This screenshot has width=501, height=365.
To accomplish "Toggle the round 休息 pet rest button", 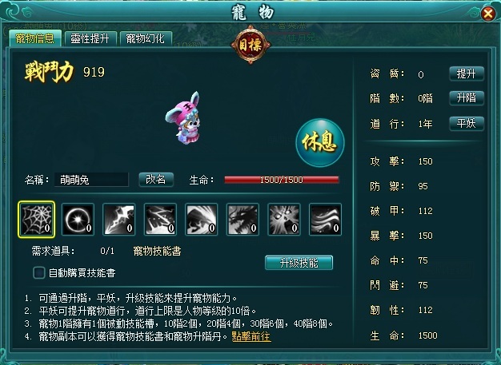I will point(320,142).
